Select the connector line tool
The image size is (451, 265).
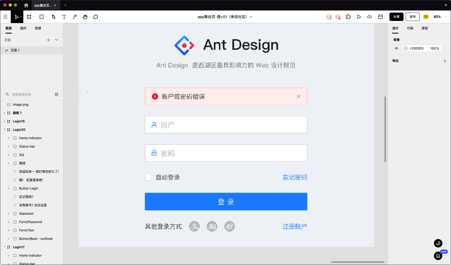point(75,17)
